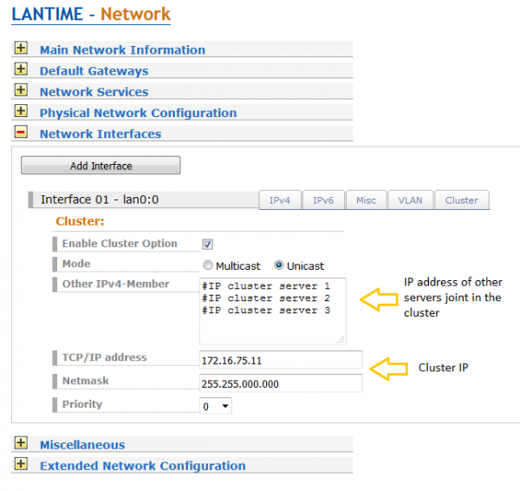Click the 'Priority' field label
This screenshot has height=491, width=520.
(82, 404)
